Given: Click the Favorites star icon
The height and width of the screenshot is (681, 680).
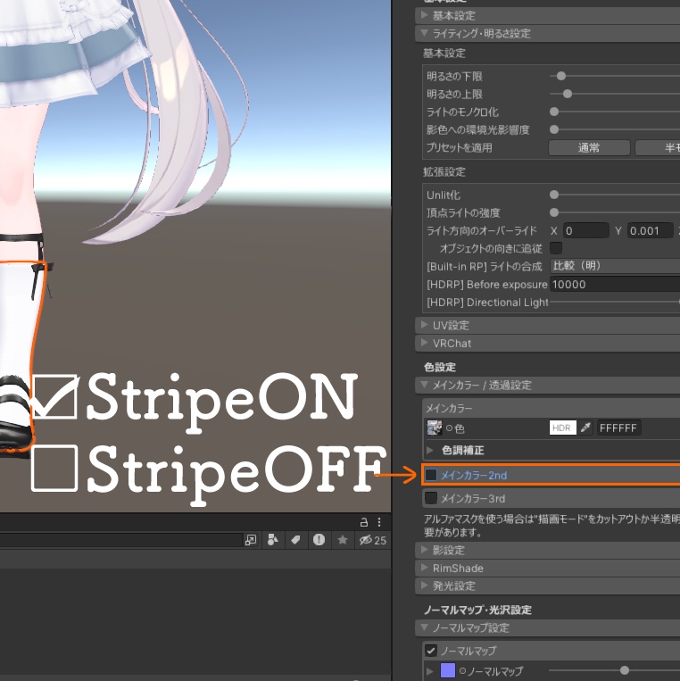Looking at the screenshot, I should click(343, 540).
